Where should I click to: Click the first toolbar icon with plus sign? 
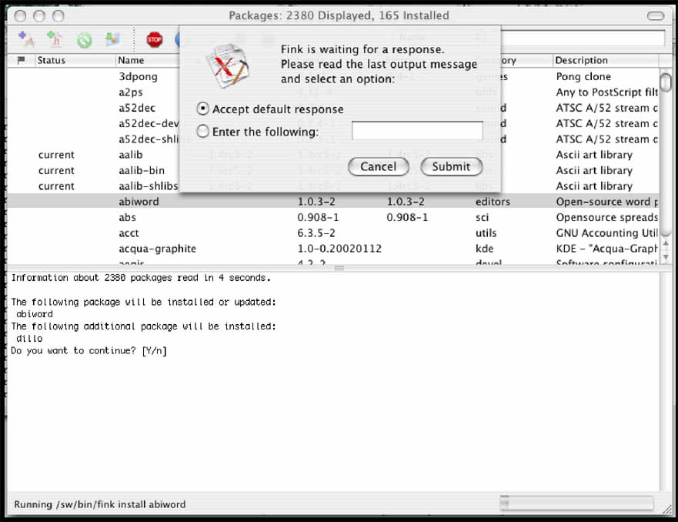(25, 39)
